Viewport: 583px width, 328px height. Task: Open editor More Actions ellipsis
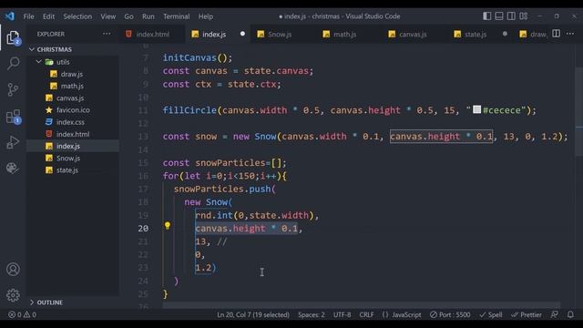click(570, 34)
